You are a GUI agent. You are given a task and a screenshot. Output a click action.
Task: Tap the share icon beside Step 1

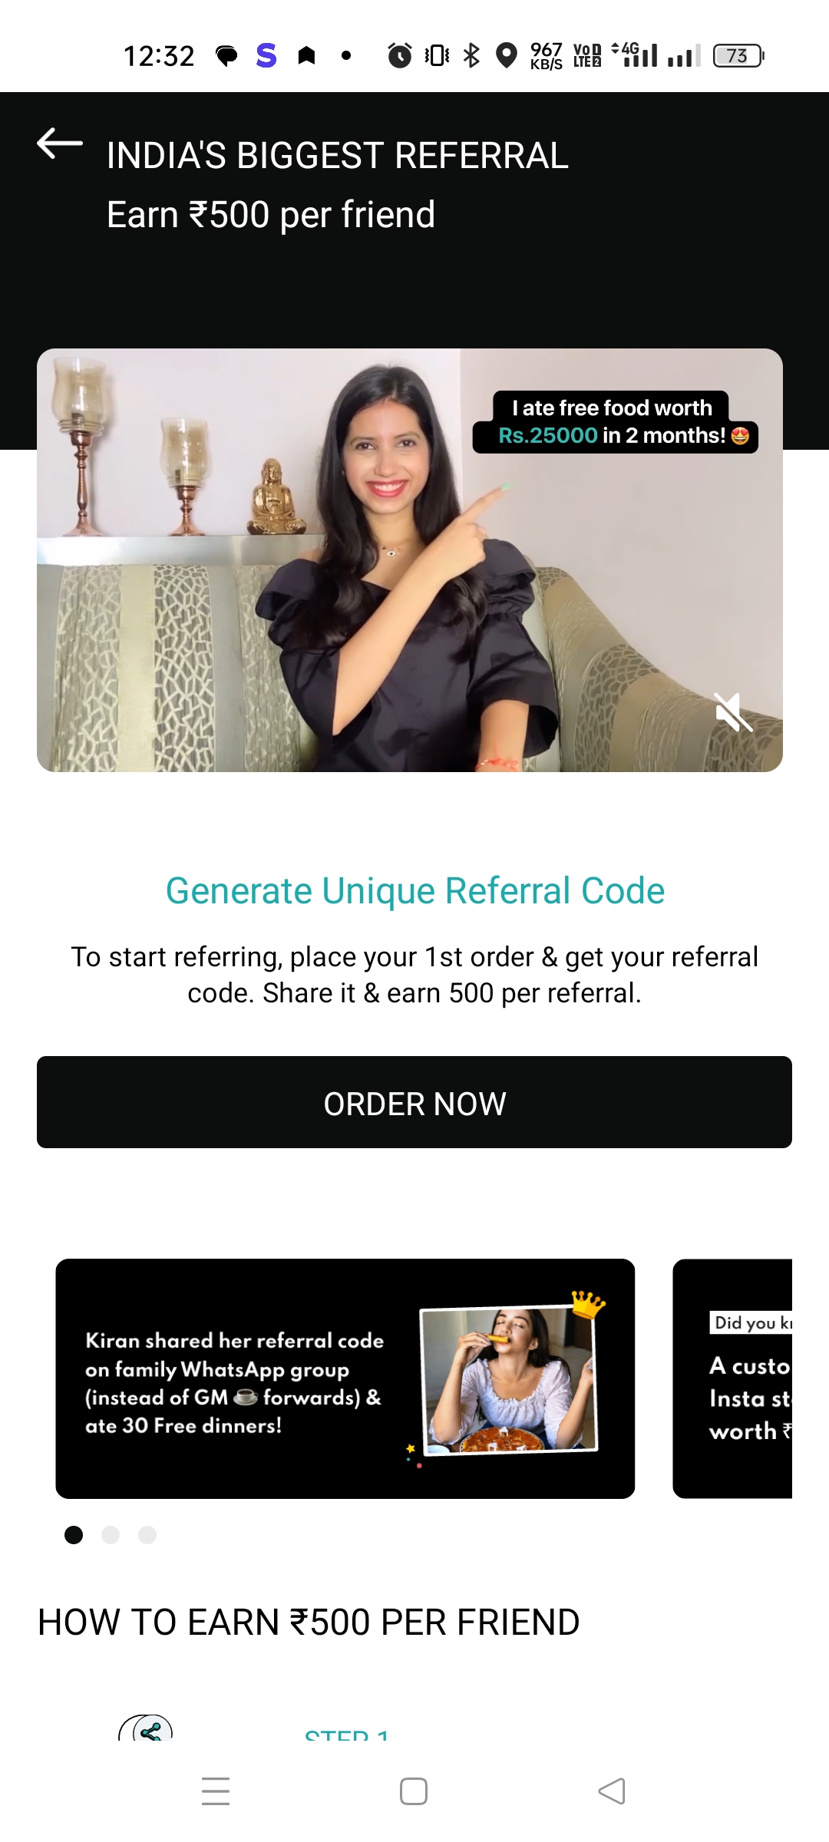146,1728
